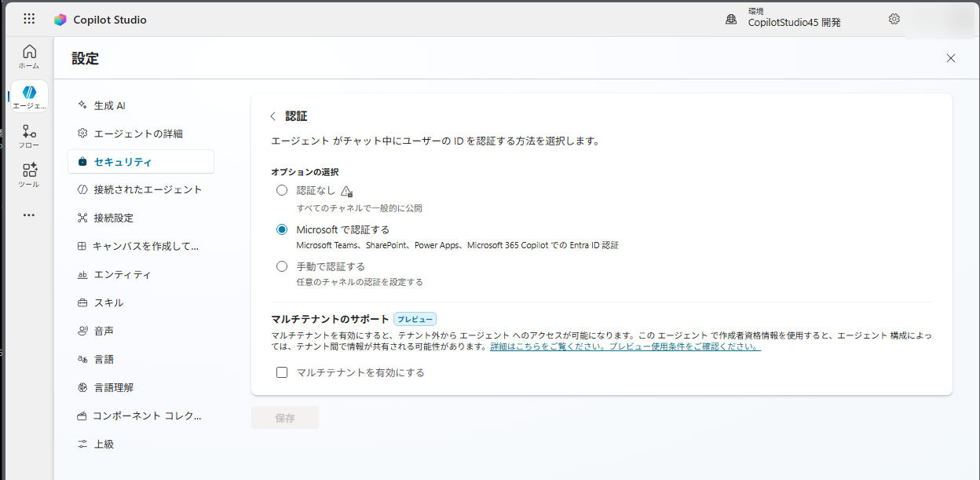
Task: Click the すべてのチャネルで一般的に公開 description
Action: [359, 208]
